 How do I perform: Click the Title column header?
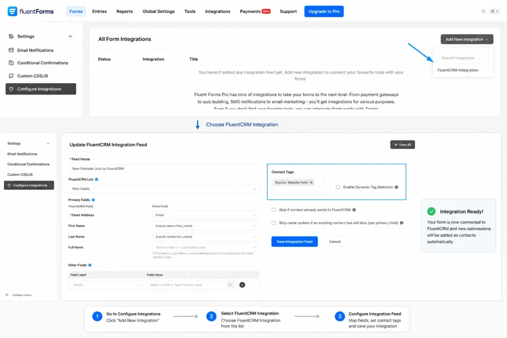click(194, 59)
